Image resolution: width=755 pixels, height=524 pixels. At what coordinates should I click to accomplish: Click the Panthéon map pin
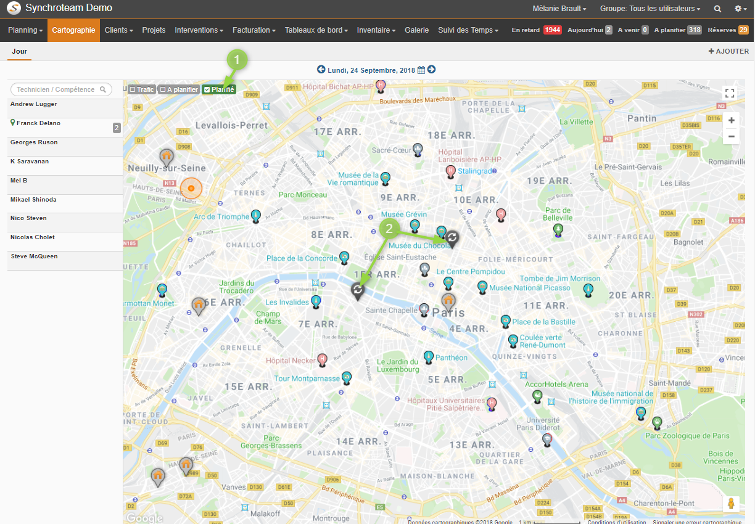point(429,357)
